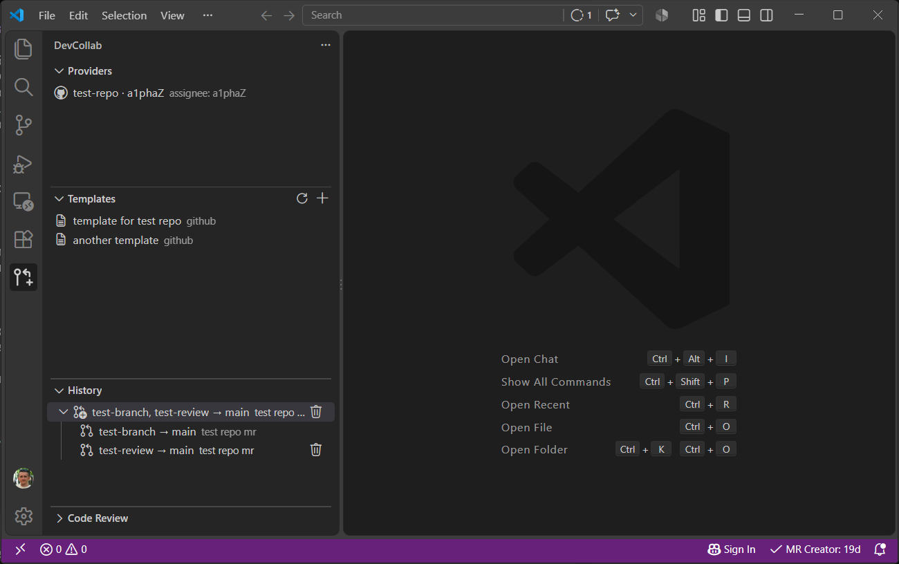This screenshot has width=899, height=564.
Task: Open the chat dropdown arrow in title bar
Action: pos(633,15)
